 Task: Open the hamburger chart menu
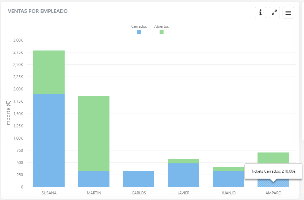click(288, 13)
